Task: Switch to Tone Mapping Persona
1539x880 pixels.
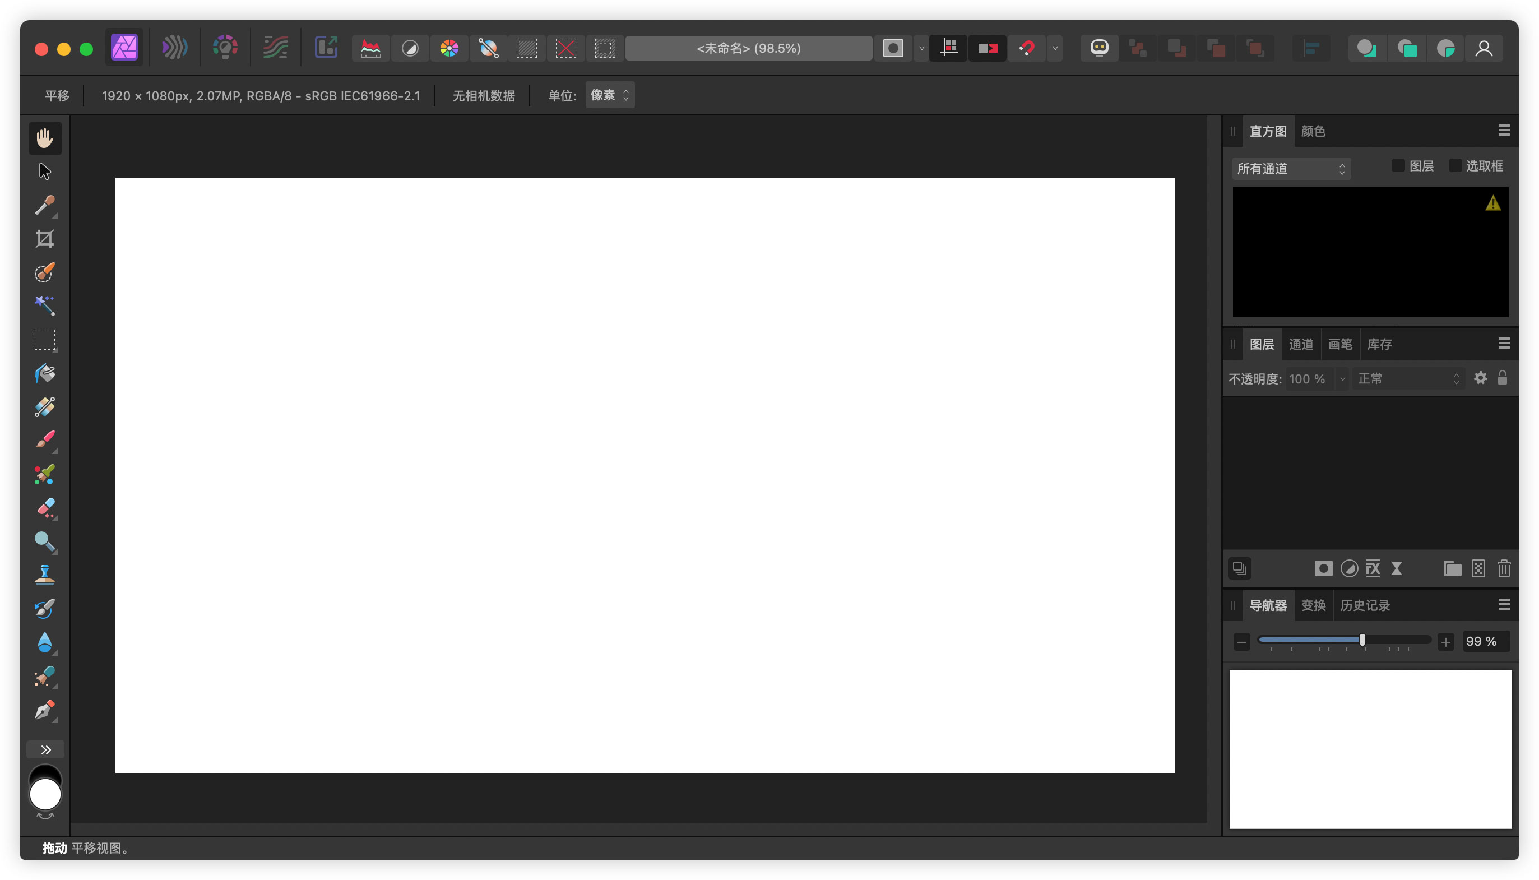Action: [x=276, y=48]
